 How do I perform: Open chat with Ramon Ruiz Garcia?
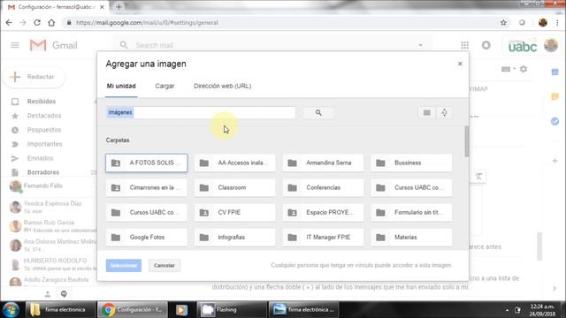(53, 226)
